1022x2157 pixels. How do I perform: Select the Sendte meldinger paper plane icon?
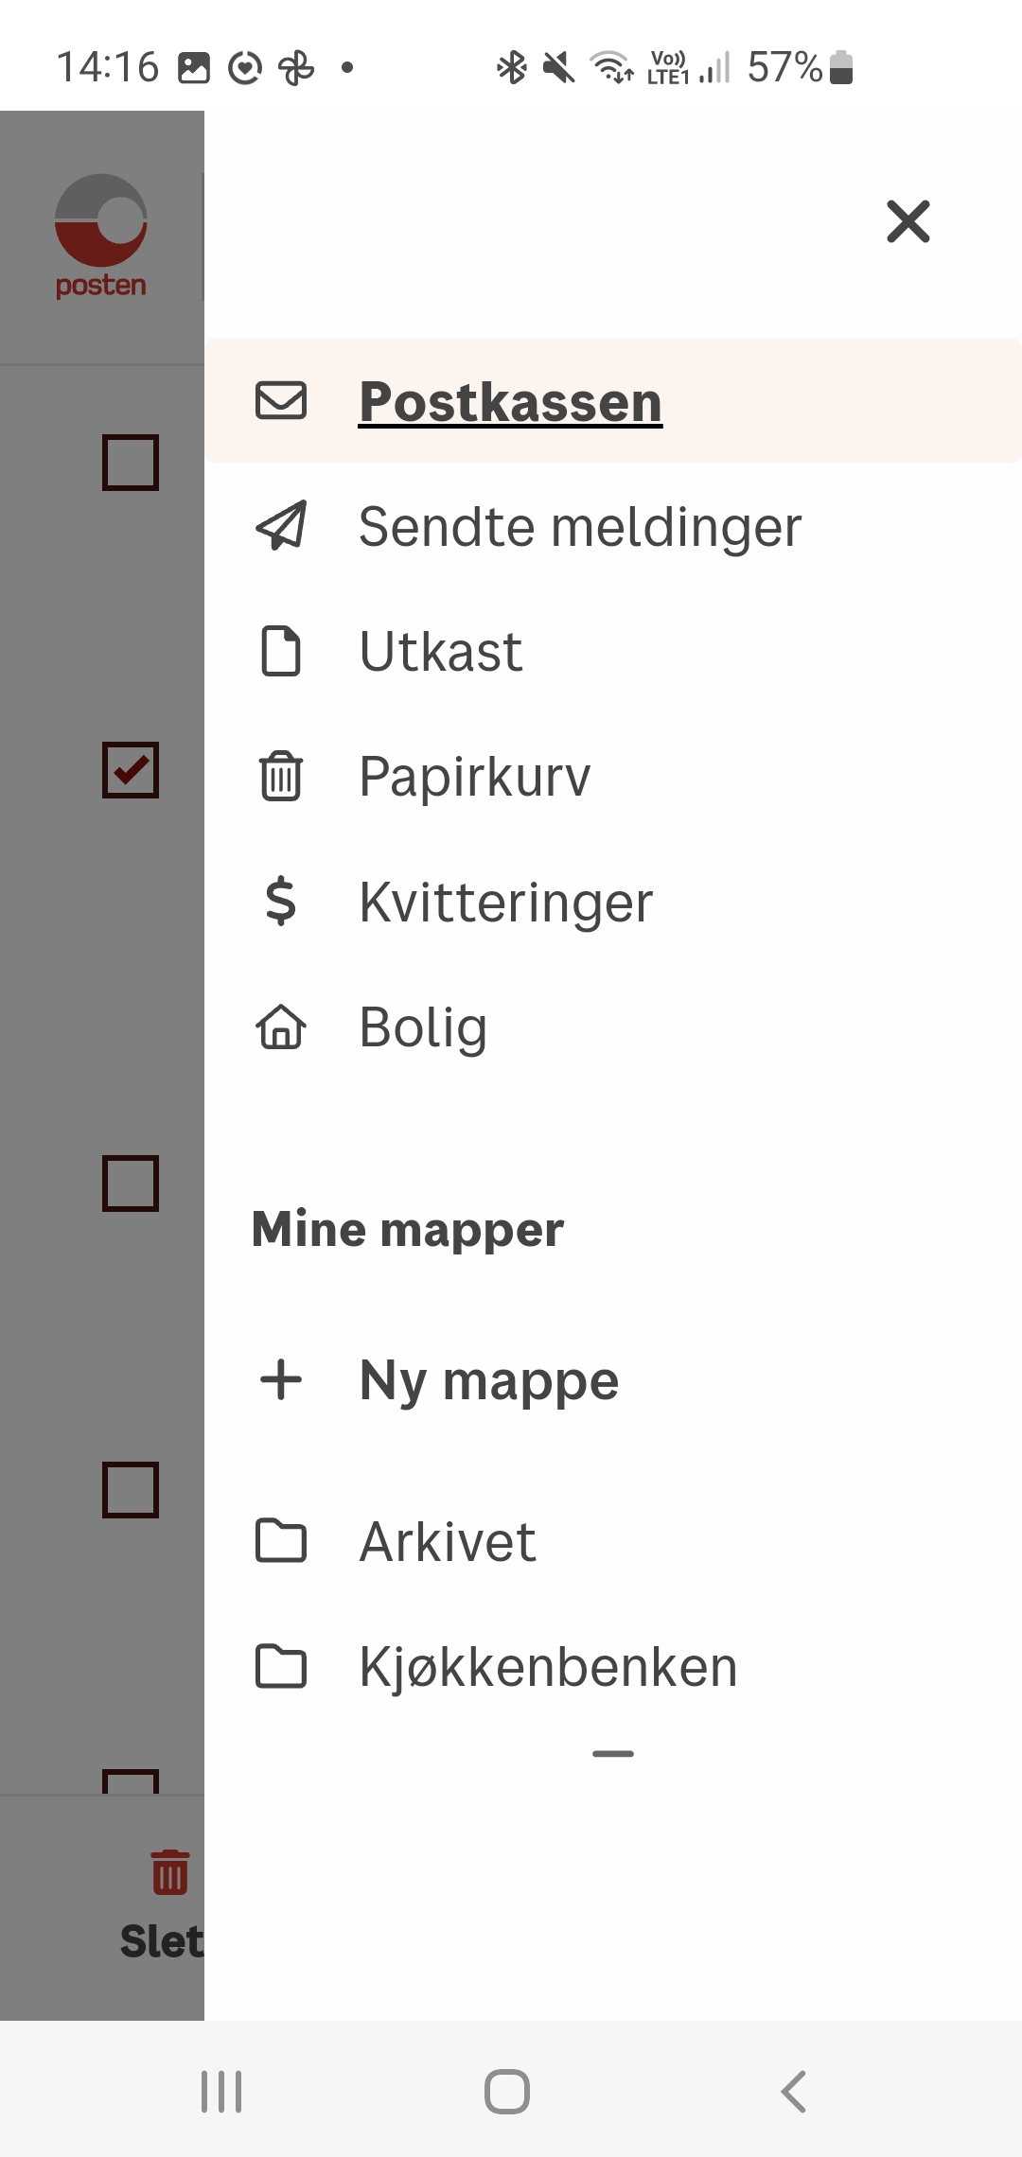point(281,527)
